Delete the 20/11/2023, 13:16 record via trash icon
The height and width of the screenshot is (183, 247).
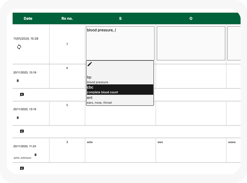click(18, 118)
